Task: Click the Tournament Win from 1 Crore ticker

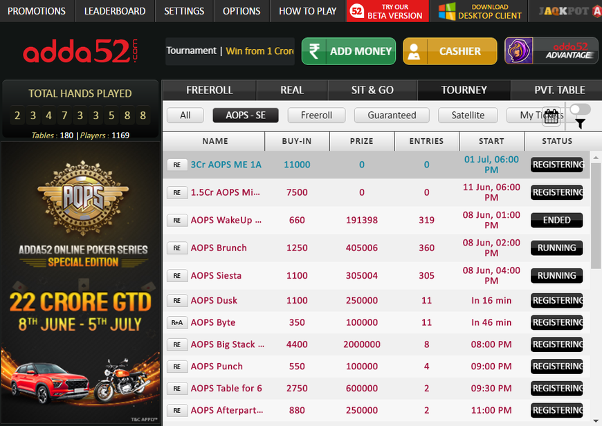Action: [x=230, y=51]
